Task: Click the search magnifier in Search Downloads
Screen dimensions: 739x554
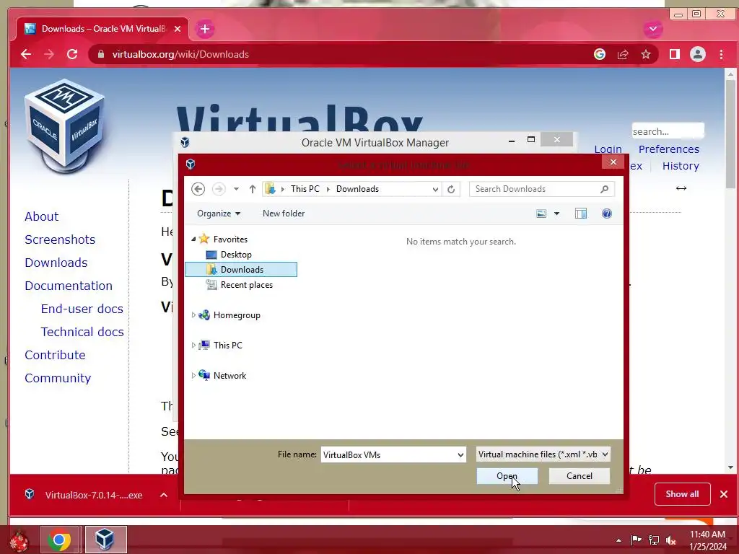Action: (604, 189)
